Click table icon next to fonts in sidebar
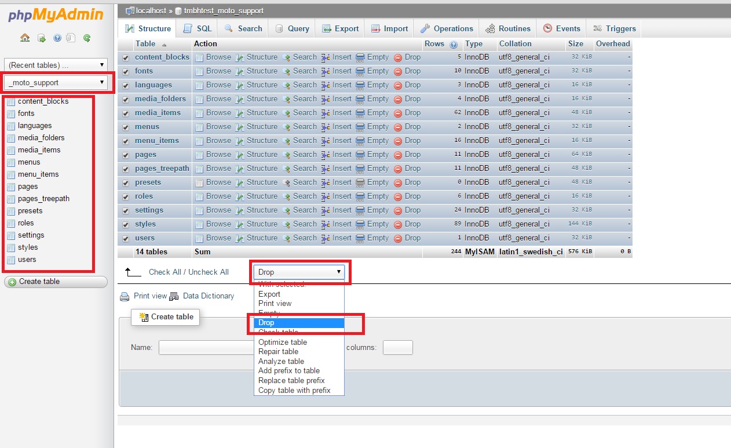Viewport: 731px width, 448px height. [x=11, y=114]
